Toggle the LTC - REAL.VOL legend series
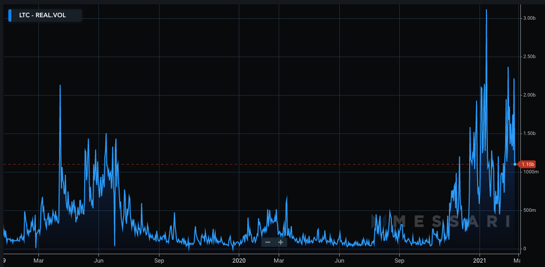545x267 pixels. (45, 16)
